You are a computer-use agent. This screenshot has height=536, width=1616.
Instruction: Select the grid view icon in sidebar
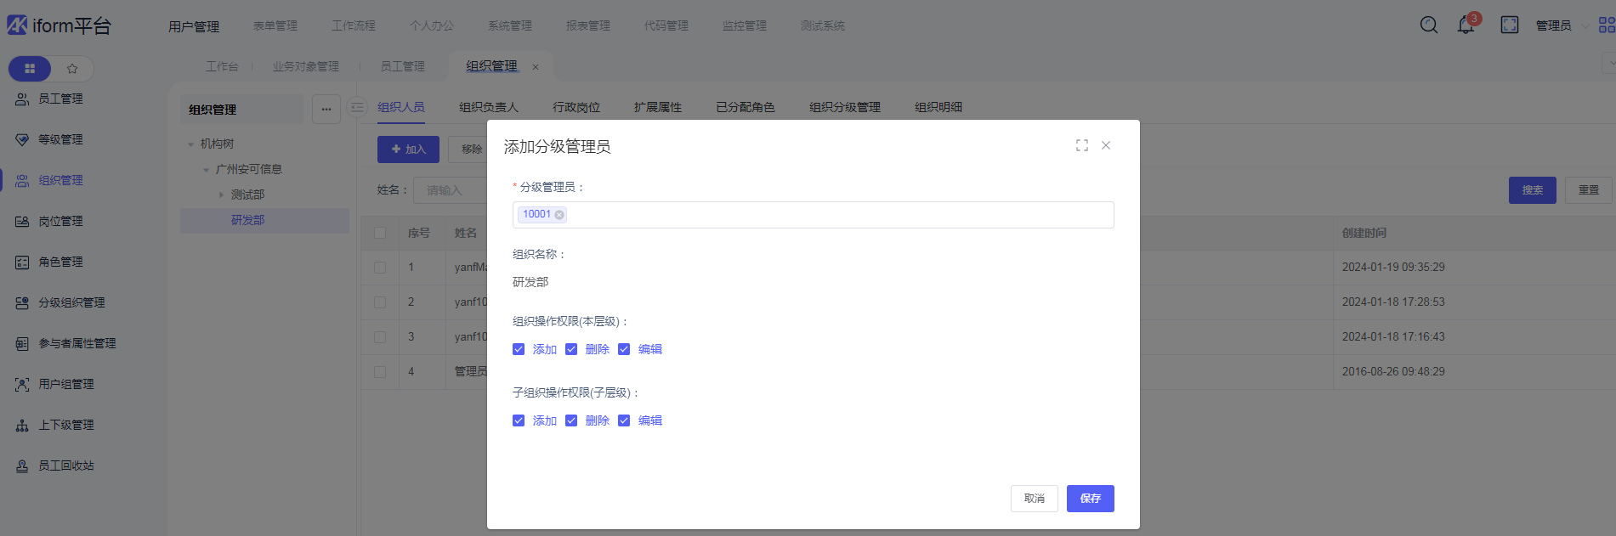pos(30,69)
